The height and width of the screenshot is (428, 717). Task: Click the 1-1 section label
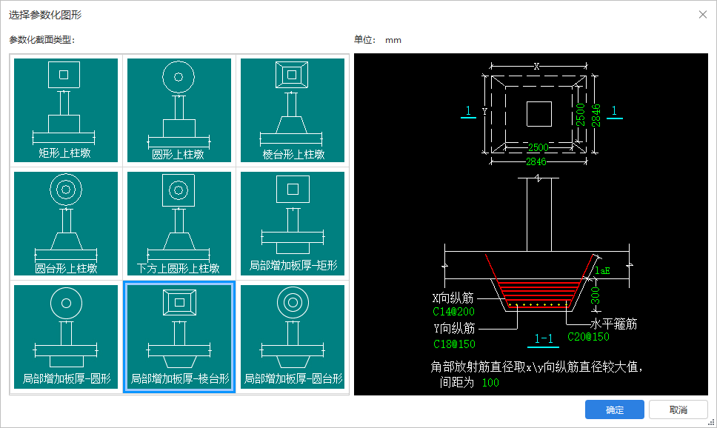(x=544, y=339)
